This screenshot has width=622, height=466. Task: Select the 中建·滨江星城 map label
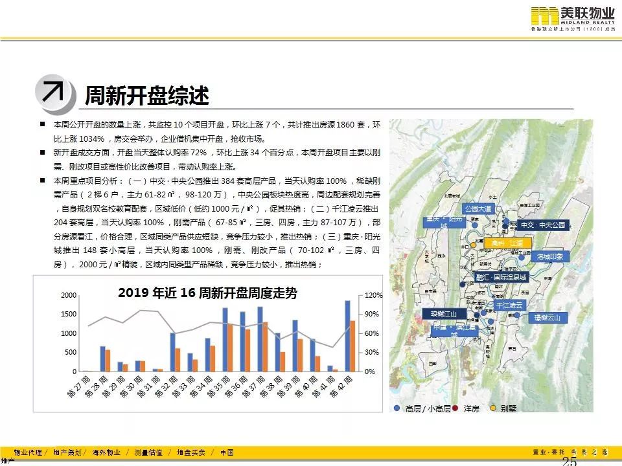click(454, 331)
